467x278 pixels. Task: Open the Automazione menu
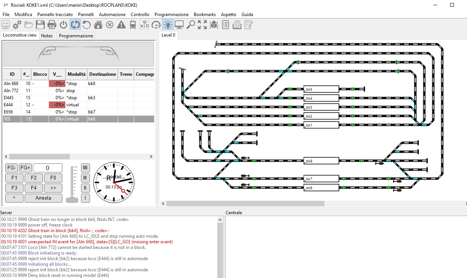pyautogui.click(x=112, y=15)
